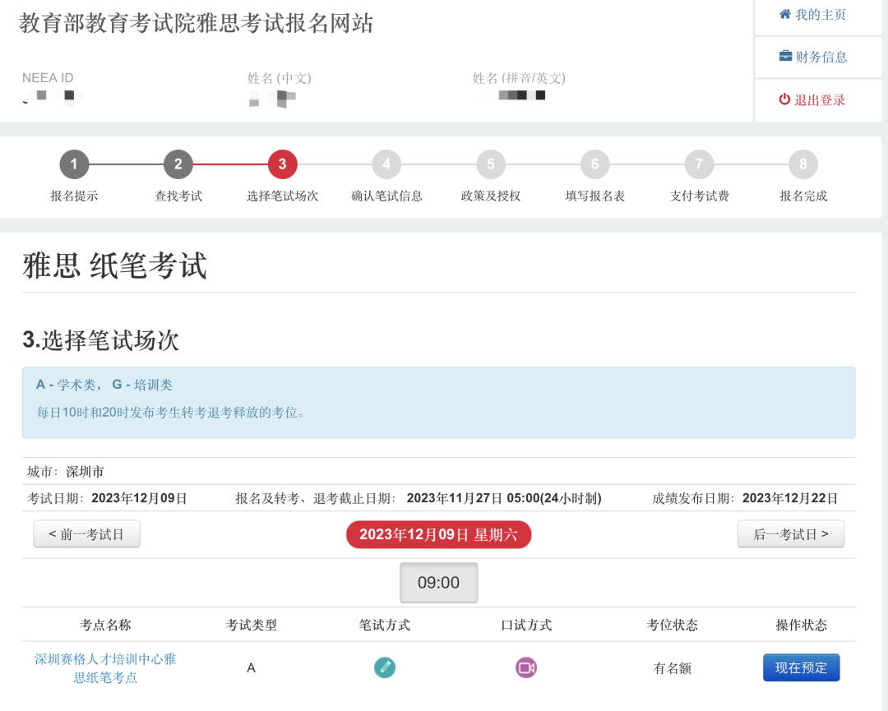888x711 pixels.
Task: Click step 6 circle 填写报名表
Action: pyautogui.click(x=594, y=164)
